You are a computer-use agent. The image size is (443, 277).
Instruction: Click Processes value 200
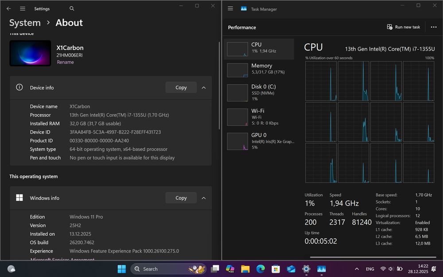point(311,222)
